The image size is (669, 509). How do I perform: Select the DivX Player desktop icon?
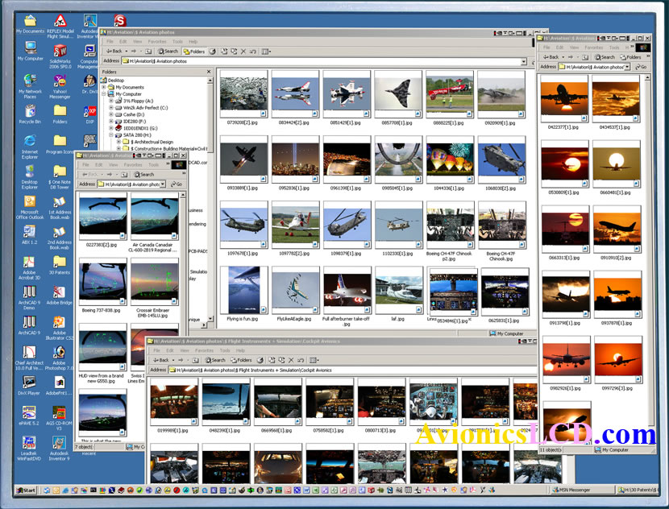(29, 383)
